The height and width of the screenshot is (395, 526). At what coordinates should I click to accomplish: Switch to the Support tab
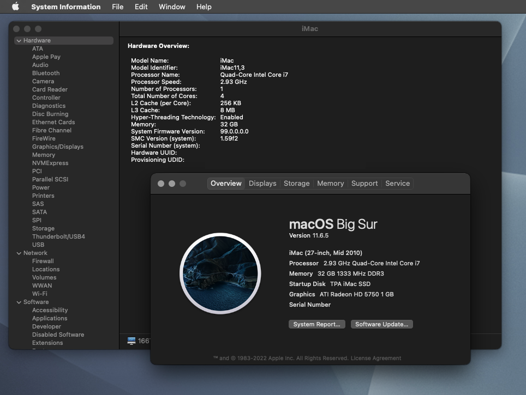click(364, 183)
